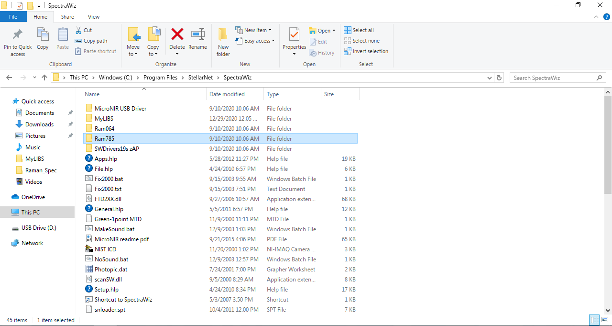Image resolution: width=612 pixels, height=326 pixels.
Task: Click the Properties checkmark icon
Action: 294,34
